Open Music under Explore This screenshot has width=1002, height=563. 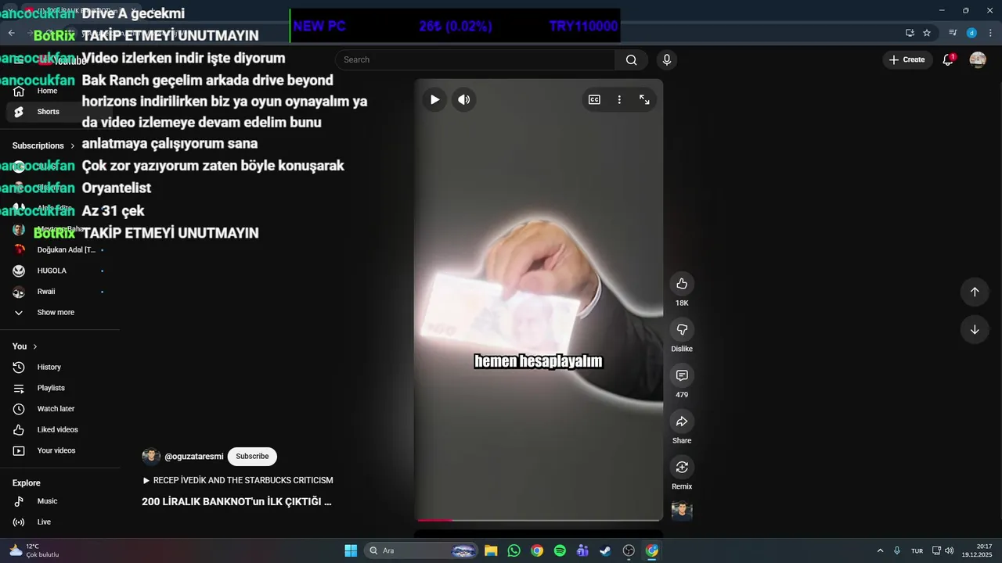[61, 501]
